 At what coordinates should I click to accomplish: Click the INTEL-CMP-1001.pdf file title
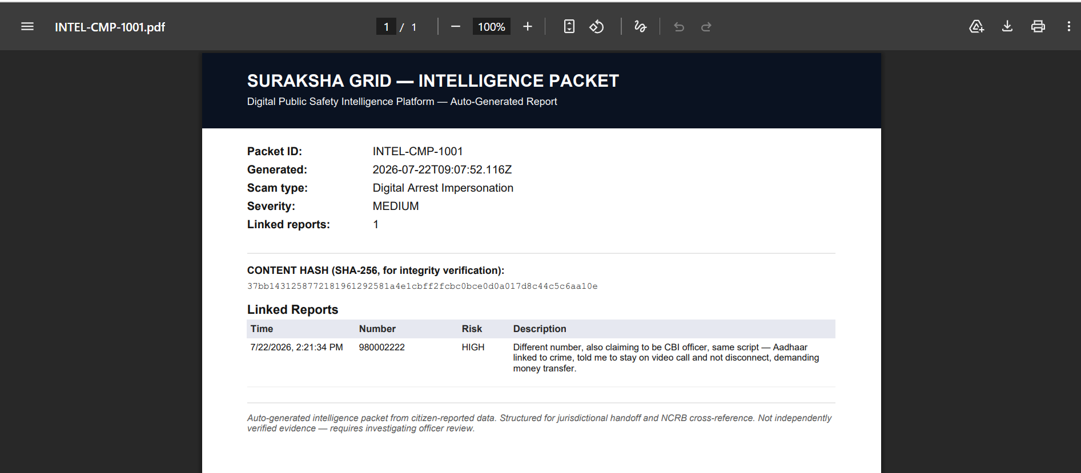(x=110, y=27)
